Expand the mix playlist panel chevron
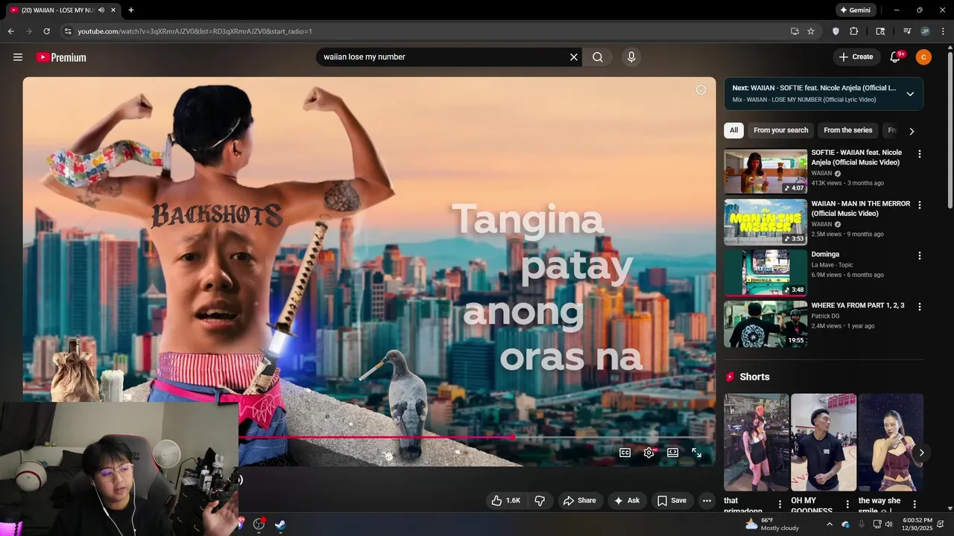Viewport: 954px width, 536px height. pos(910,94)
